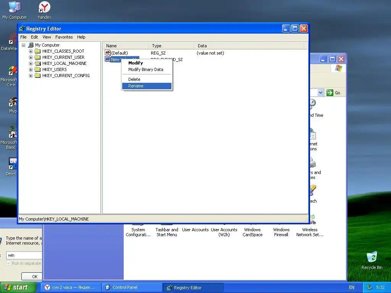Image resolution: width=391 pixels, height=293 pixels.
Task: Sort by the Data column header
Action: click(x=249, y=46)
